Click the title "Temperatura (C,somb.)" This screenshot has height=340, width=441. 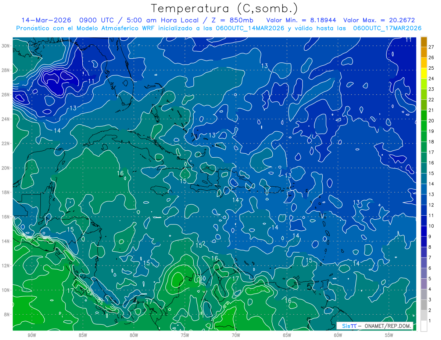pyautogui.click(x=225, y=8)
